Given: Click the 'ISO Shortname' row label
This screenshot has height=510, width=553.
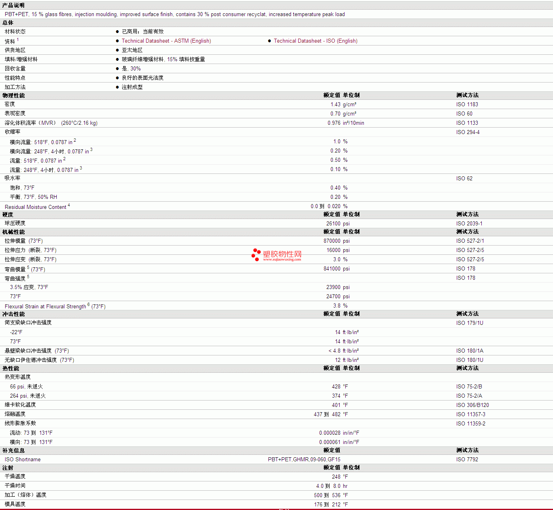Looking at the screenshot, I should [23, 459].
